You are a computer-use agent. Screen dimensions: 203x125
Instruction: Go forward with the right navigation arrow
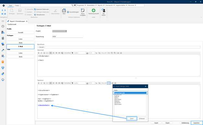tap(5, 10)
